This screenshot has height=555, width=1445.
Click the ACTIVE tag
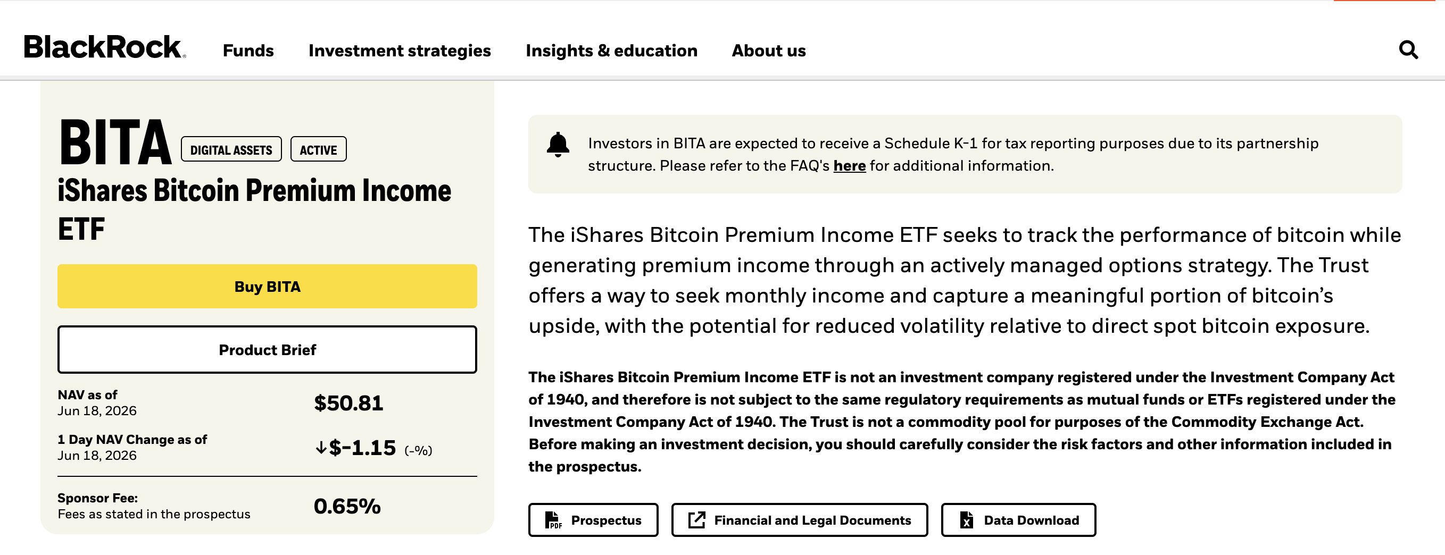pyautogui.click(x=318, y=149)
